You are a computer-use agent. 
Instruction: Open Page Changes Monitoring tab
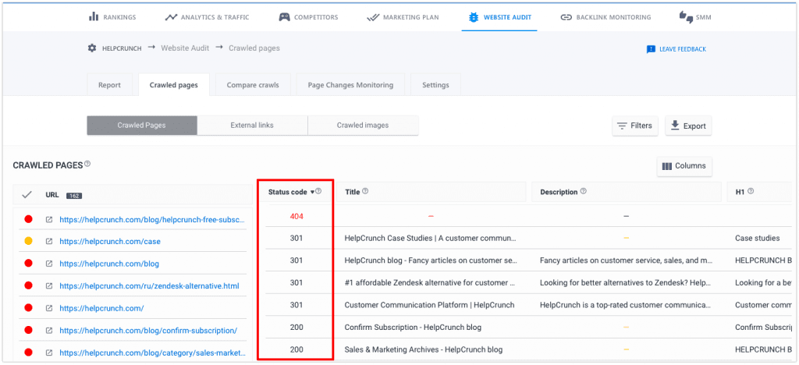click(350, 85)
